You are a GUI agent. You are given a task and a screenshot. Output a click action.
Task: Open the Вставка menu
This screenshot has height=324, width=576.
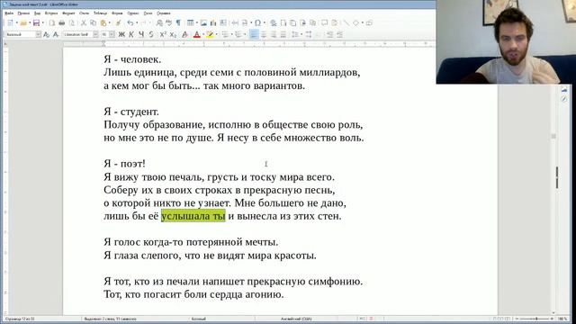click(51, 13)
